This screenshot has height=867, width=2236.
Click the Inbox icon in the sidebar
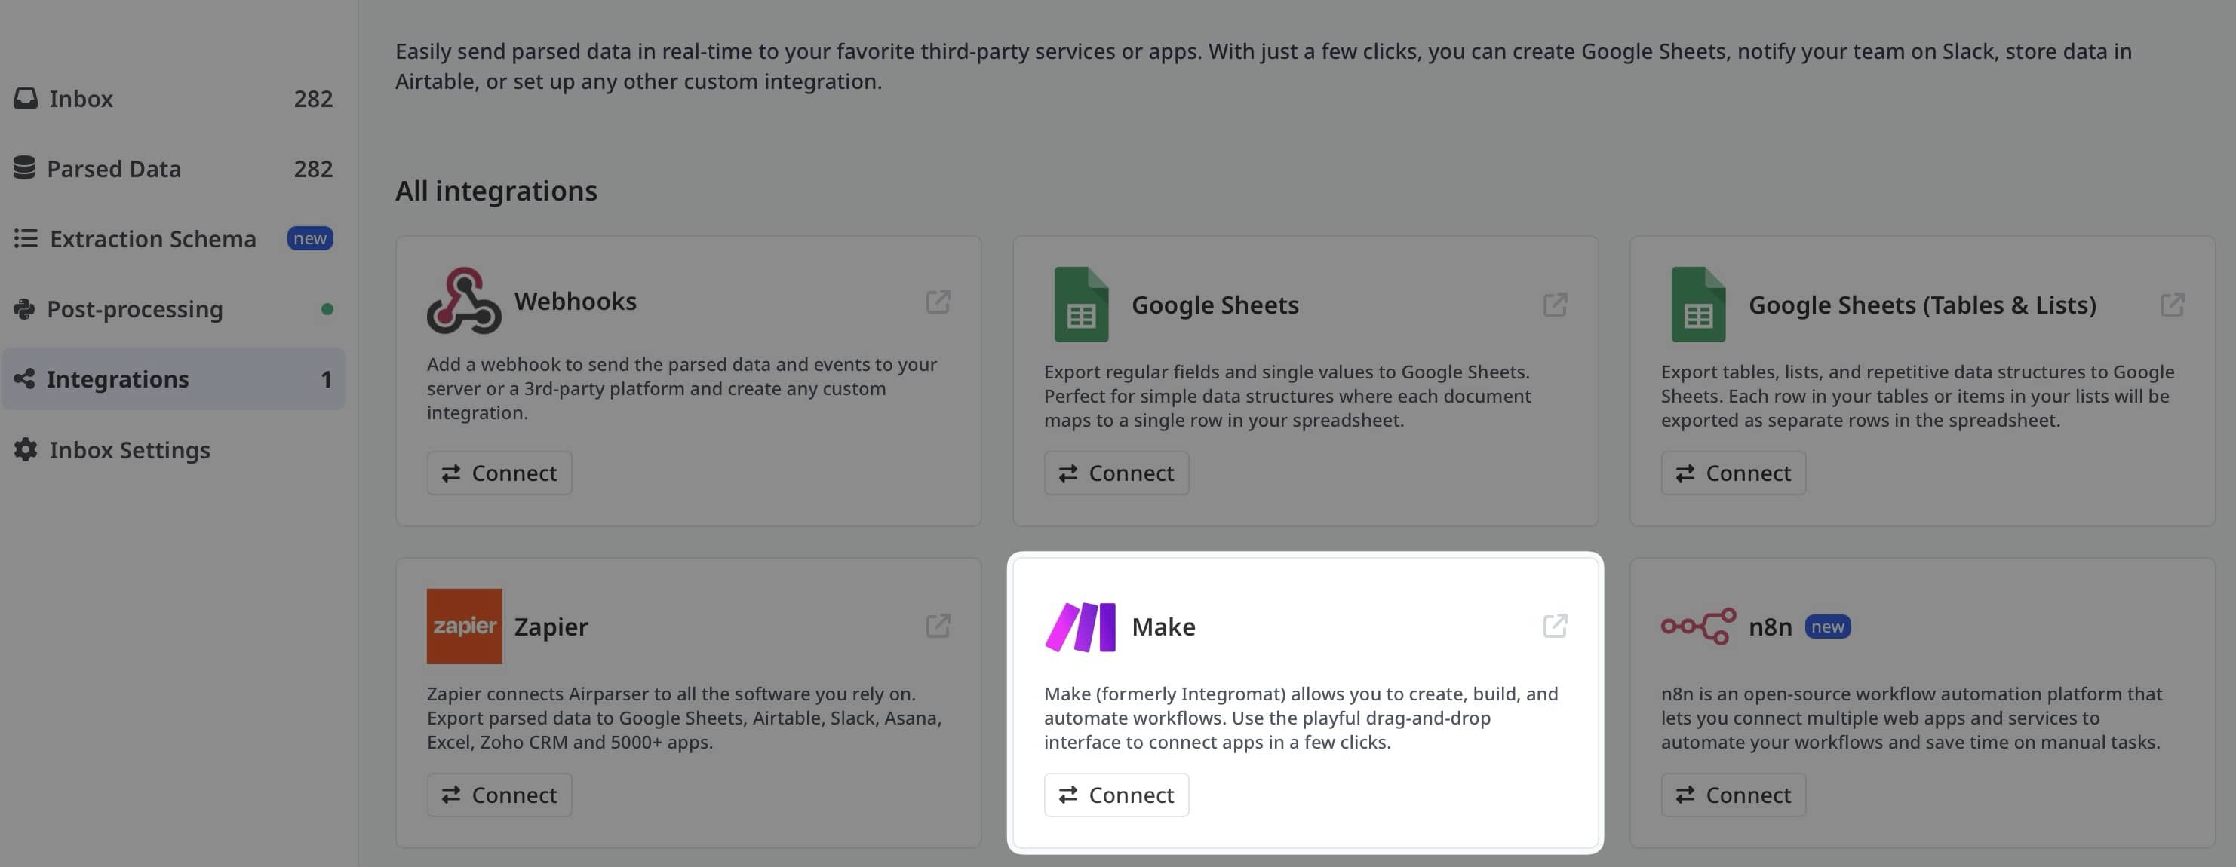click(24, 98)
